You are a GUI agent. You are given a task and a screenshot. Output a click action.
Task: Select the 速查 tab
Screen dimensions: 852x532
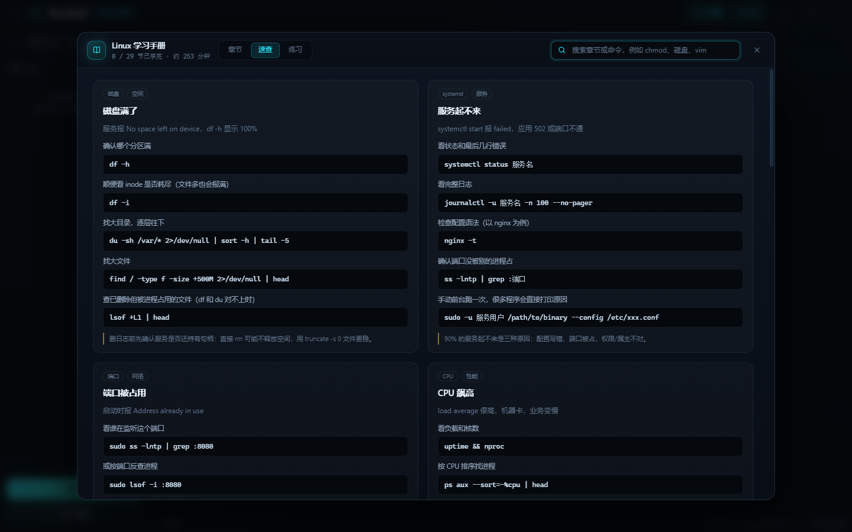265,50
